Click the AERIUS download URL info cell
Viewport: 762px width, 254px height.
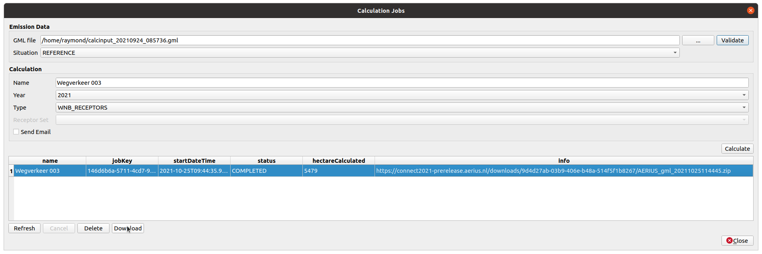click(553, 171)
